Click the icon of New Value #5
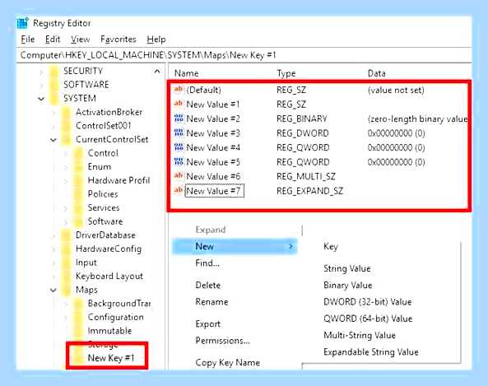This screenshot has width=488, height=386. pos(179,162)
